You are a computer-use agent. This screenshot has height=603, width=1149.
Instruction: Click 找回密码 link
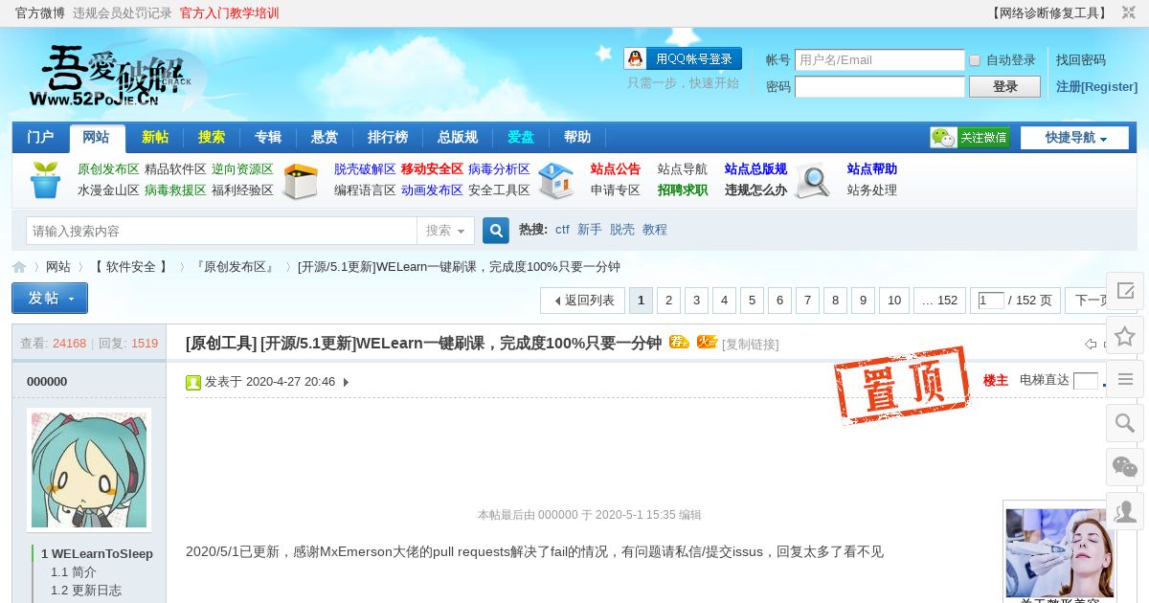(x=1081, y=59)
